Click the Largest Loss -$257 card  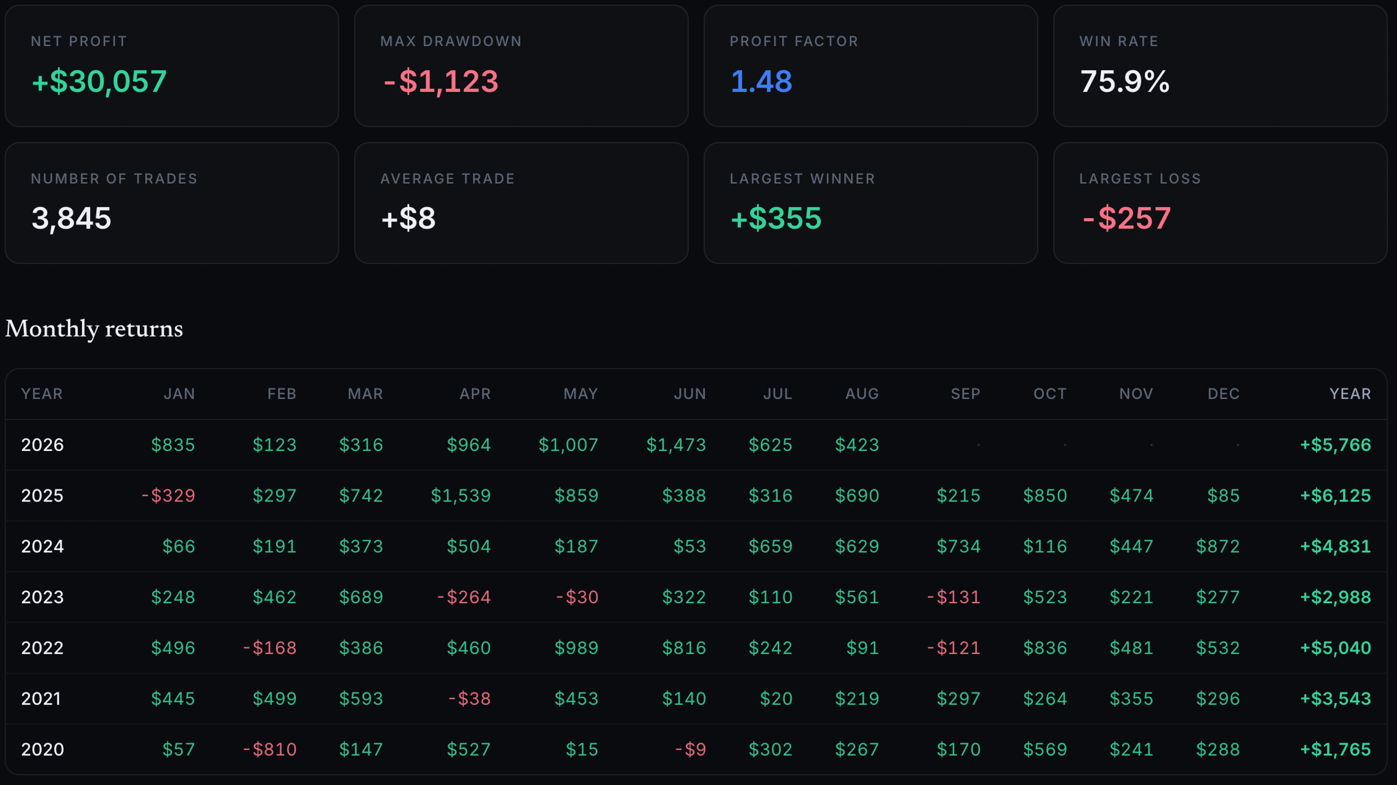(x=1220, y=203)
